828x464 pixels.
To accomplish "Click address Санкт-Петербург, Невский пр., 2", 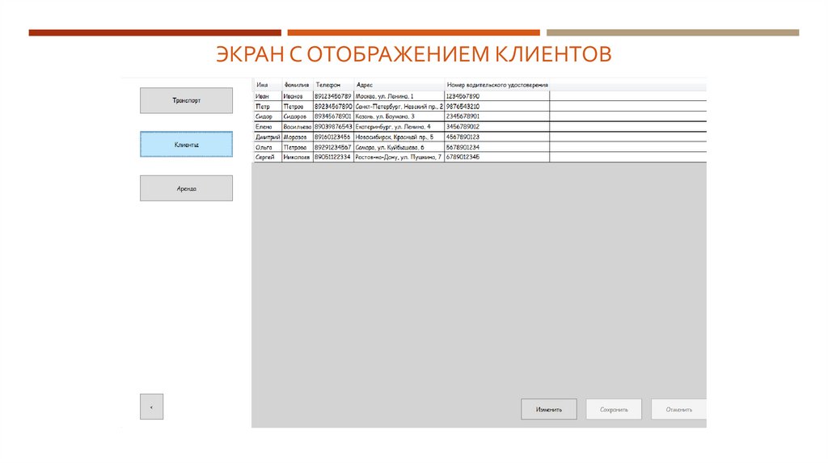I will [399, 106].
